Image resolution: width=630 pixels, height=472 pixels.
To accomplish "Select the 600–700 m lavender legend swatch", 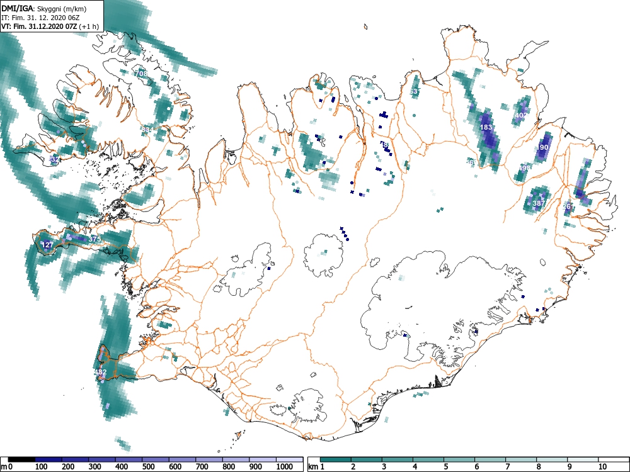I will [183, 459].
